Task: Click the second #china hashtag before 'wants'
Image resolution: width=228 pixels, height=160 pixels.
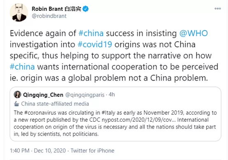Action: (22, 67)
